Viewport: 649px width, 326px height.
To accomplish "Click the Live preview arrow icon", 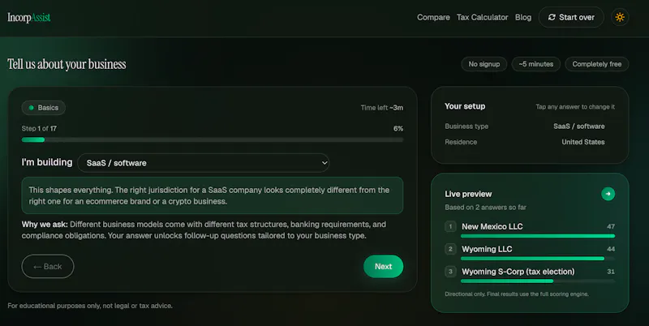I will click(x=608, y=194).
